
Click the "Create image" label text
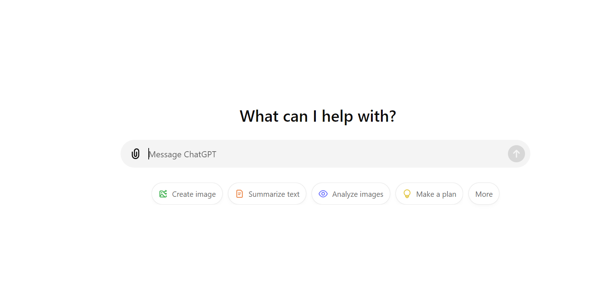point(194,194)
